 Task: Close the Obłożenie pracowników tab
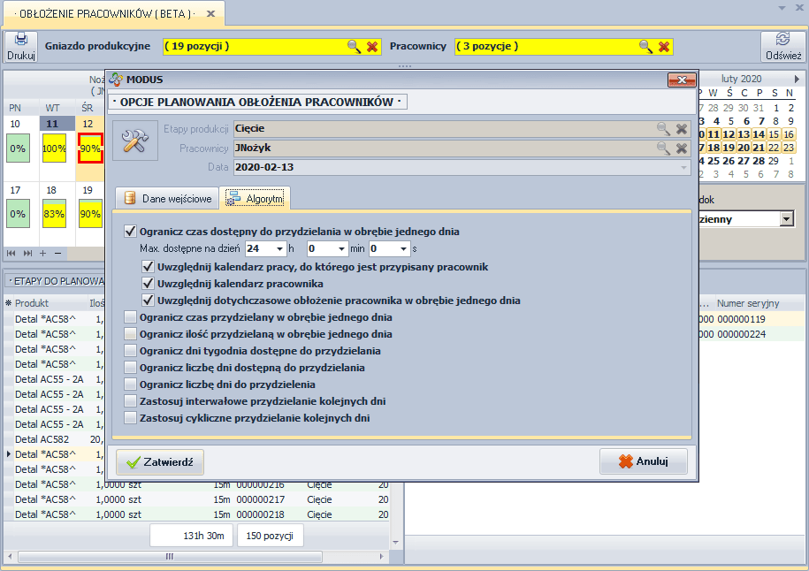pyautogui.click(x=210, y=14)
